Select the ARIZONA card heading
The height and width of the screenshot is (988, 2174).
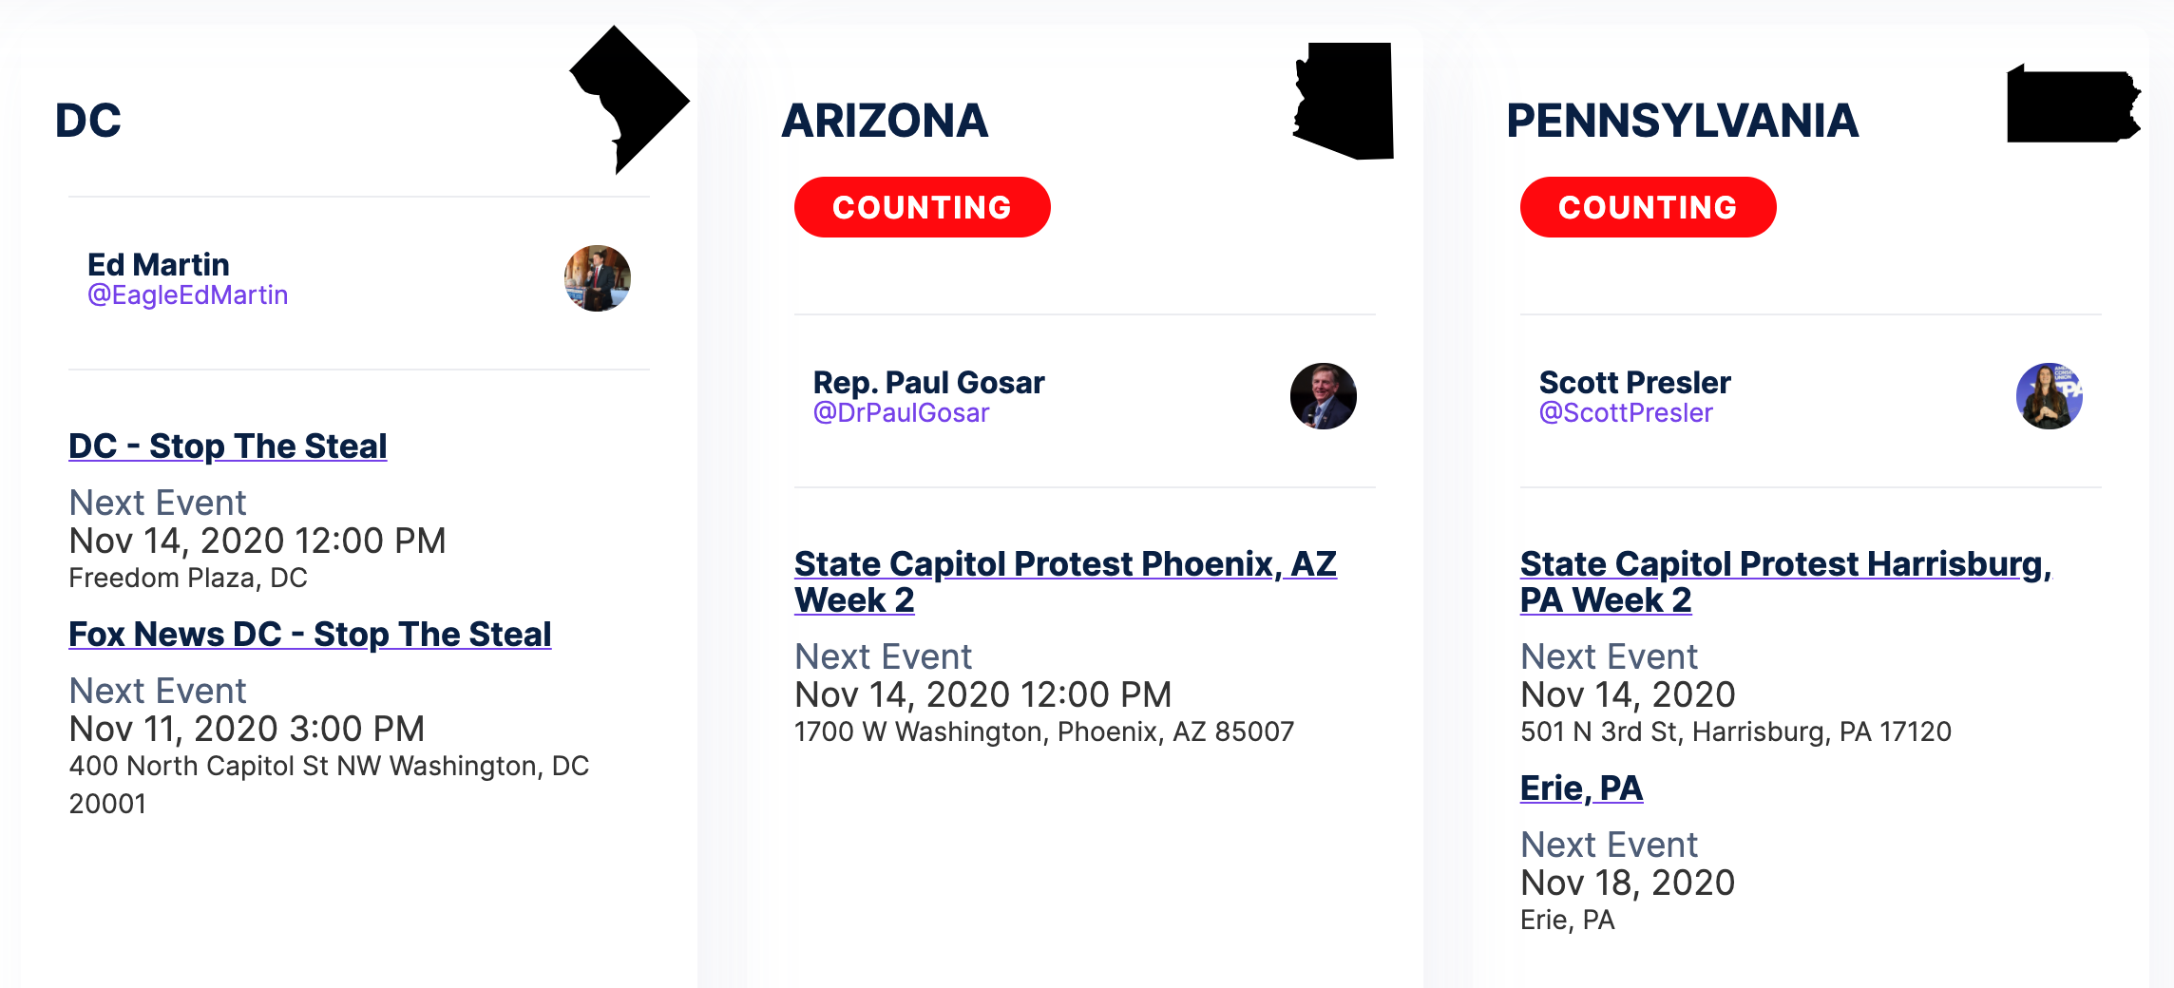[885, 121]
